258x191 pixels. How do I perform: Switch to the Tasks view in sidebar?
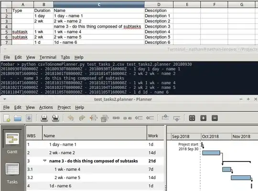click(x=12, y=173)
